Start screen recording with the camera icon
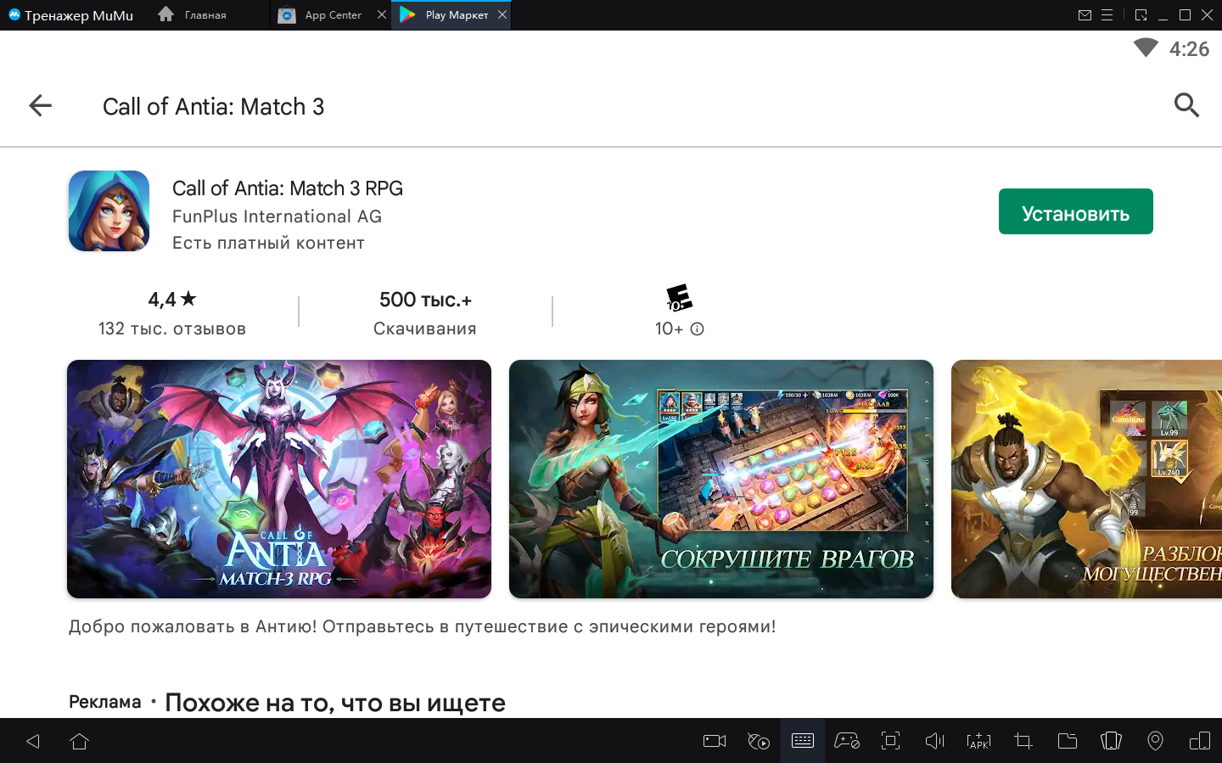Image resolution: width=1222 pixels, height=763 pixels. tap(715, 741)
